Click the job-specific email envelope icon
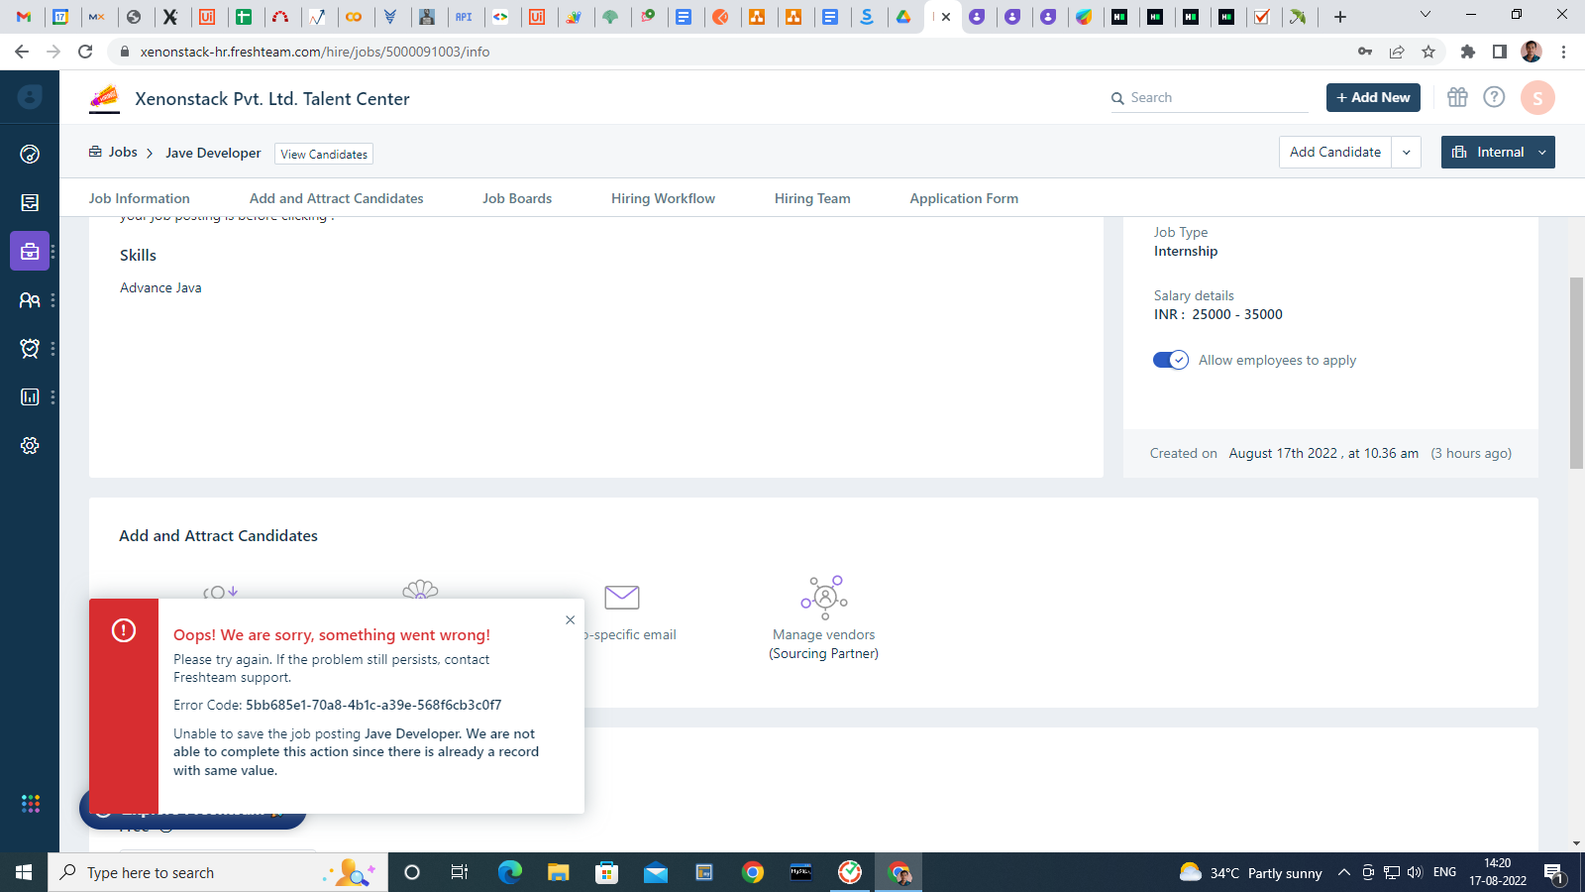 tap(622, 597)
